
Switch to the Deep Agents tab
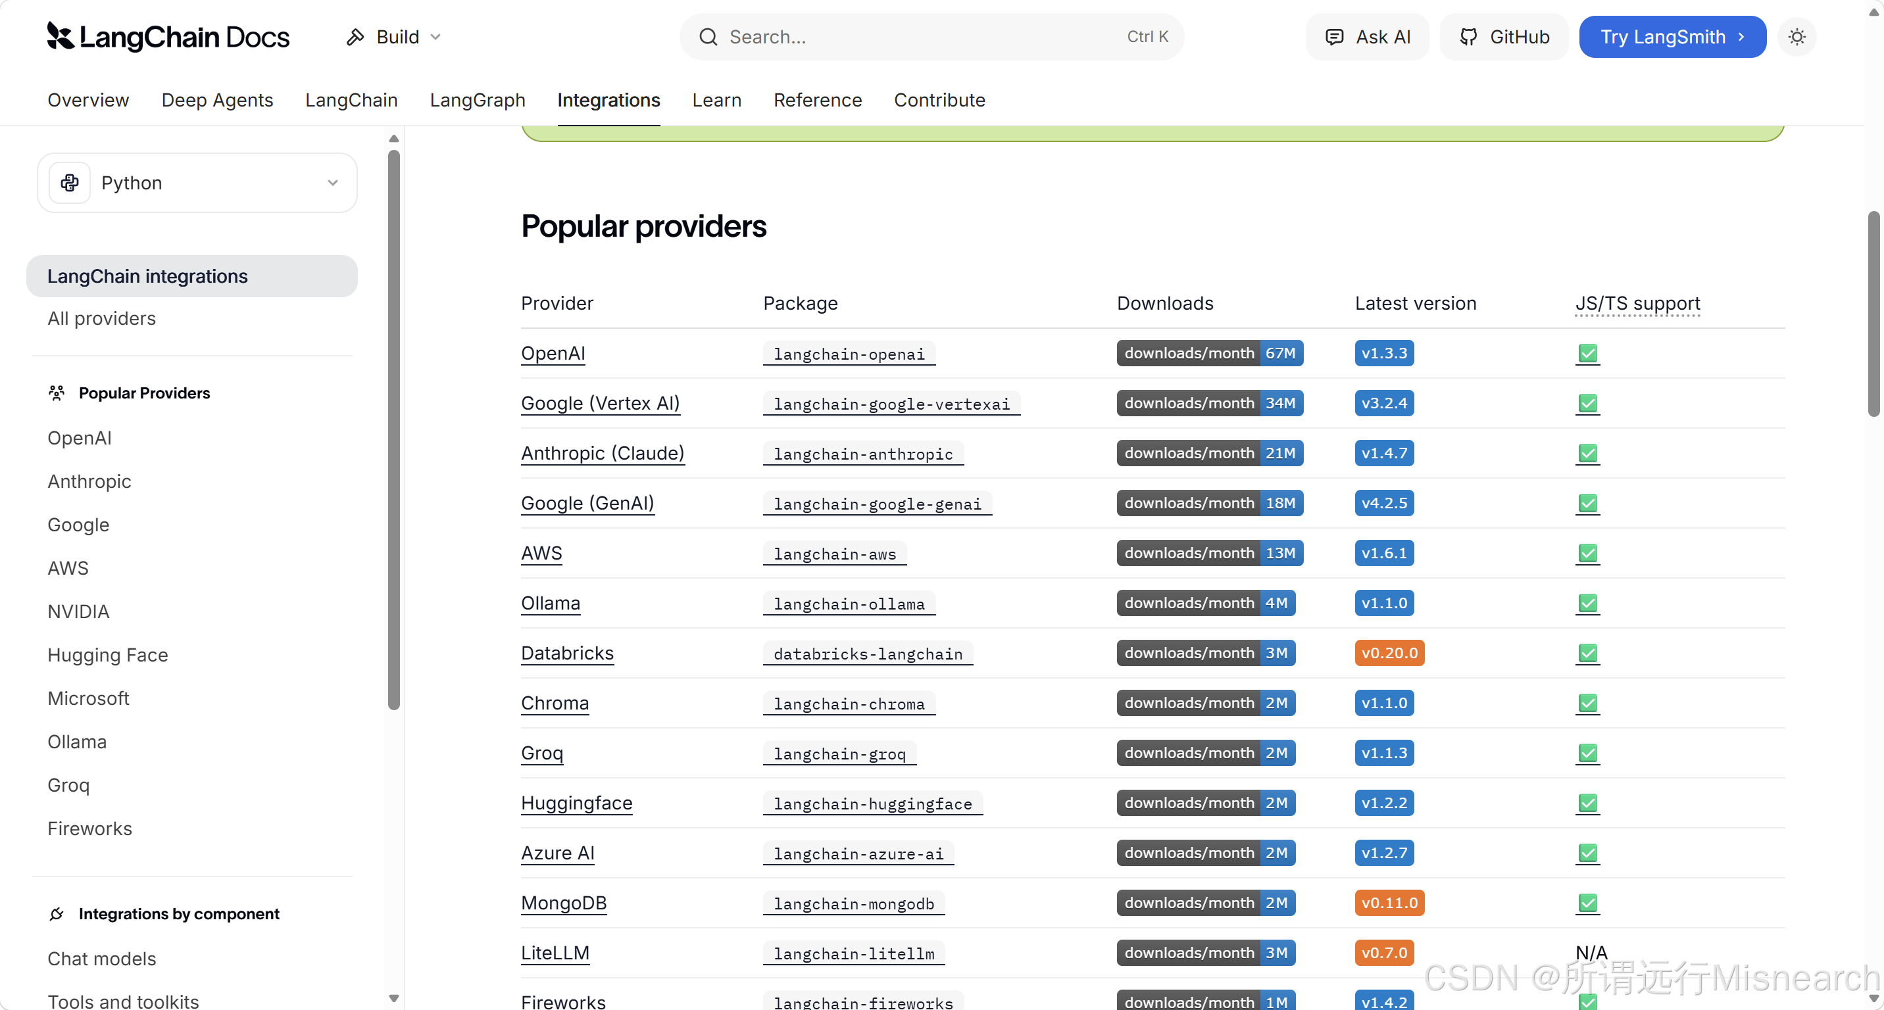coord(217,100)
